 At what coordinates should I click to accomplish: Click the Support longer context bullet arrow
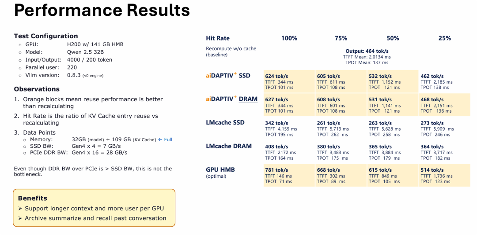click(20, 209)
